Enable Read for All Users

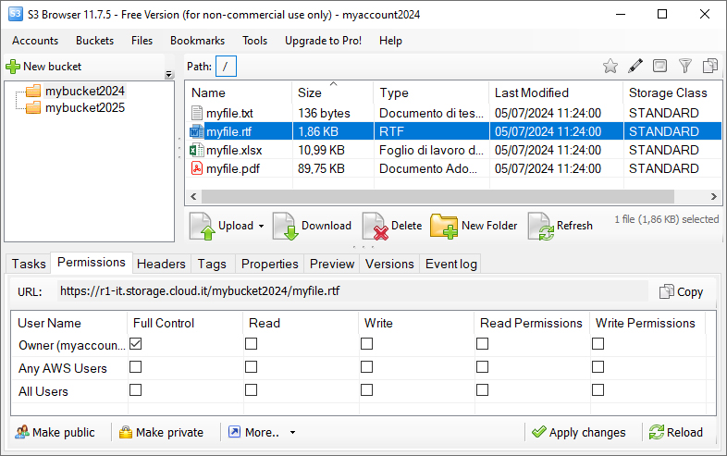[251, 390]
